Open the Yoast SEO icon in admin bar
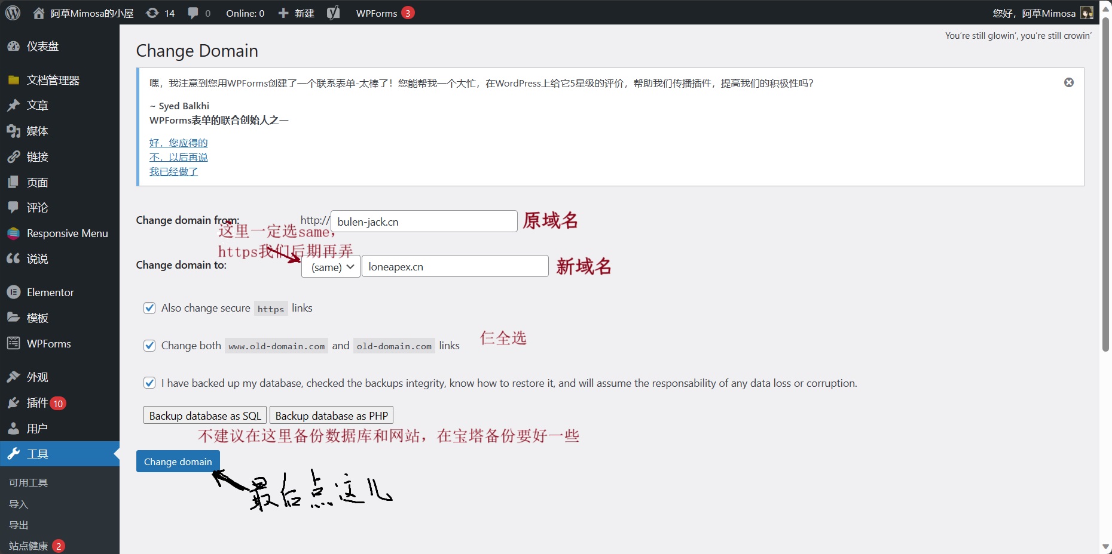 tap(333, 13)
